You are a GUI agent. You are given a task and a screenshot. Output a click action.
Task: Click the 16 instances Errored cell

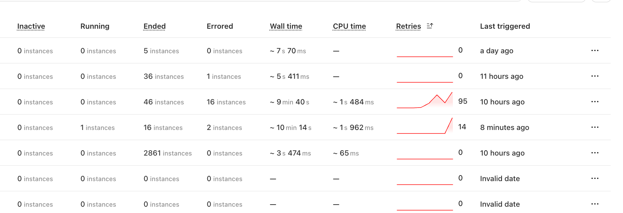226,102
